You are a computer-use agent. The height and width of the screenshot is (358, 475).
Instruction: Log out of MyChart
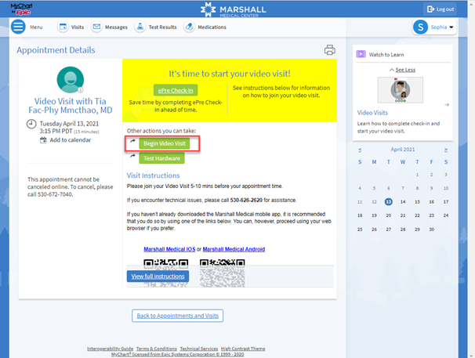pyautogui.click(x=441, y=9)
